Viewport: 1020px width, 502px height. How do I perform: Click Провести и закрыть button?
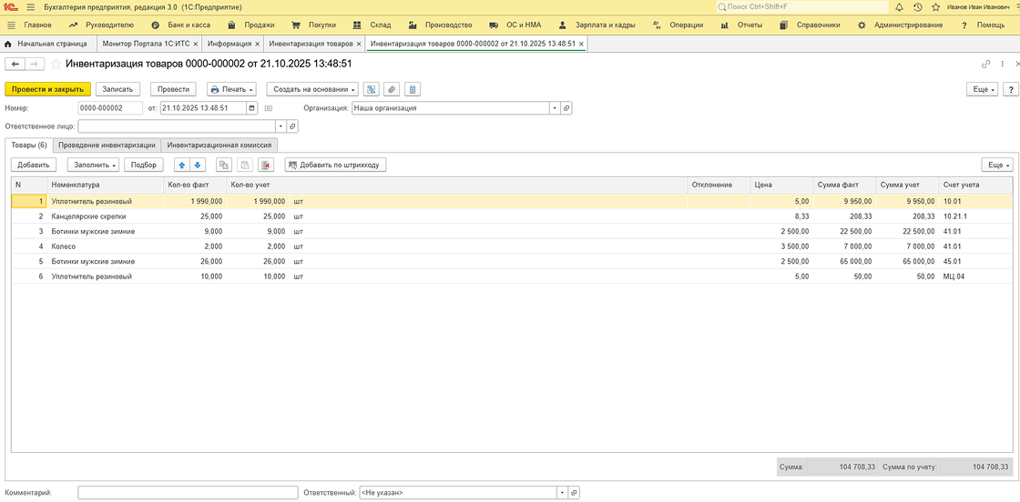(47, 89)
